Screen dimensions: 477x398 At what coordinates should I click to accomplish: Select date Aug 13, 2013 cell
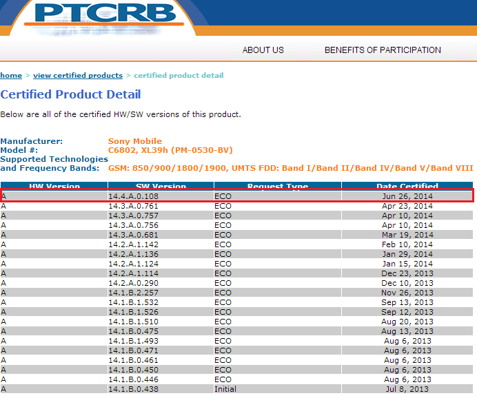(407, 331)
